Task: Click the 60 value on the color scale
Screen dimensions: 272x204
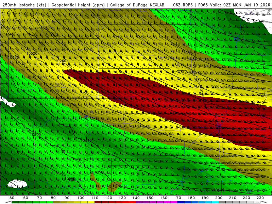Action: [26, 198]
